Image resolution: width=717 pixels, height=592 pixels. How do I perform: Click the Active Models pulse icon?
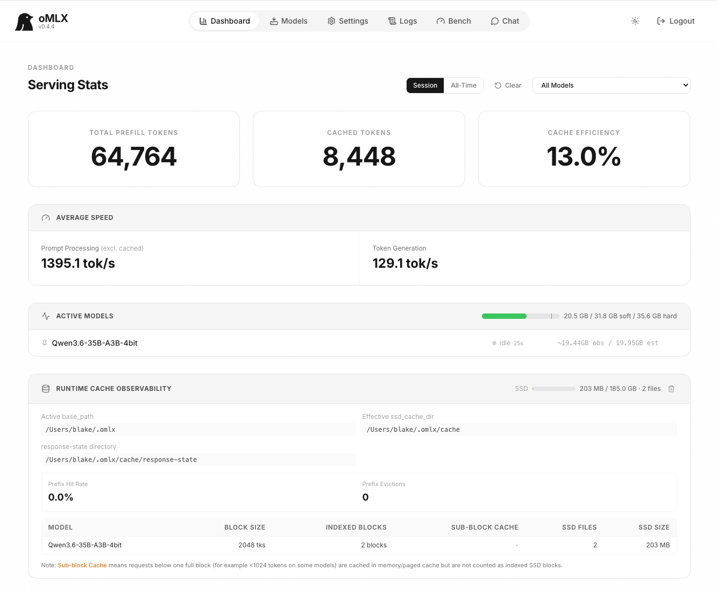tap(46, 316)
